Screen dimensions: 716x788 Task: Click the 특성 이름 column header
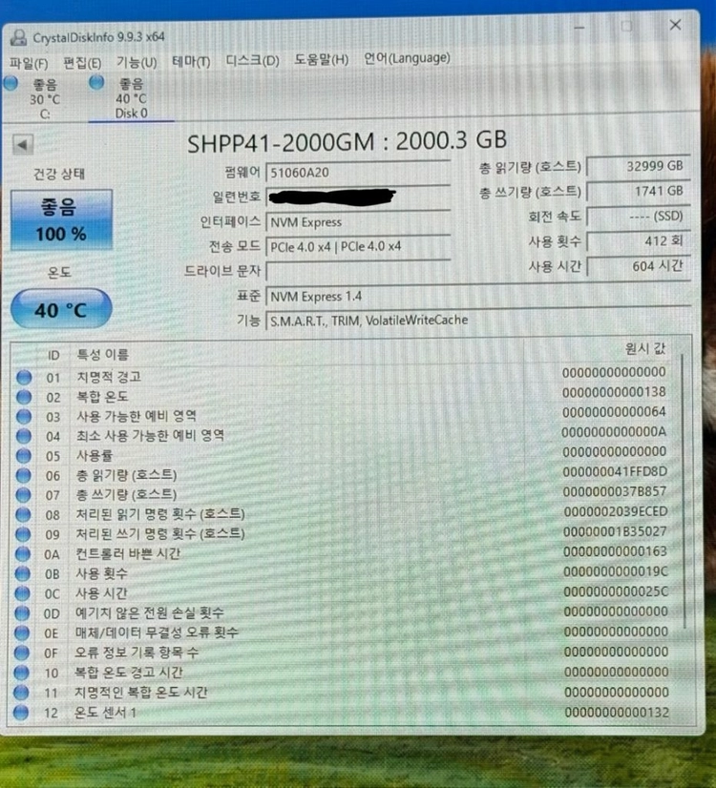[x=102, y=355]
